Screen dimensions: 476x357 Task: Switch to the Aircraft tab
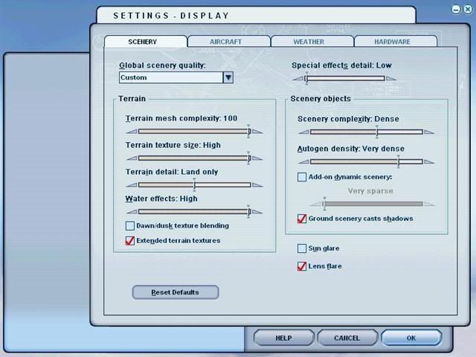coord(228,42)
